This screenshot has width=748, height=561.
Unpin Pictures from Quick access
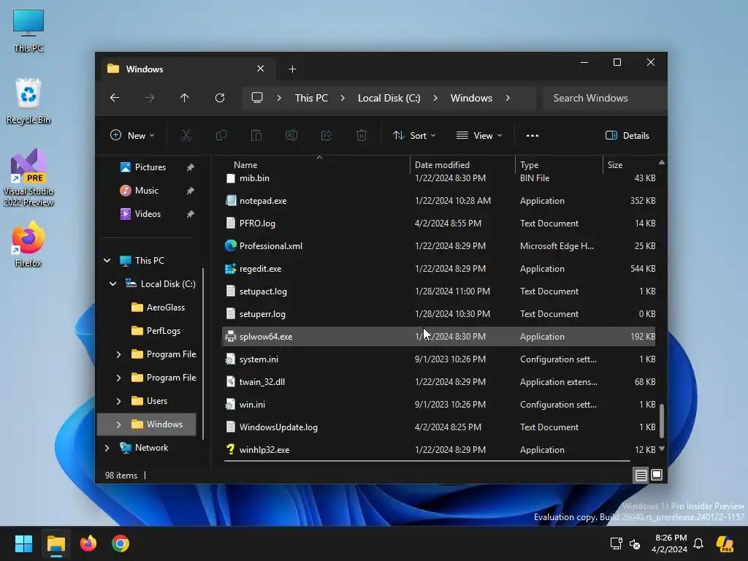[x=191, y=167]
